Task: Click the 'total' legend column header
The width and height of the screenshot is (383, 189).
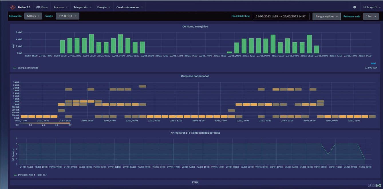Action: coord(373,63)
